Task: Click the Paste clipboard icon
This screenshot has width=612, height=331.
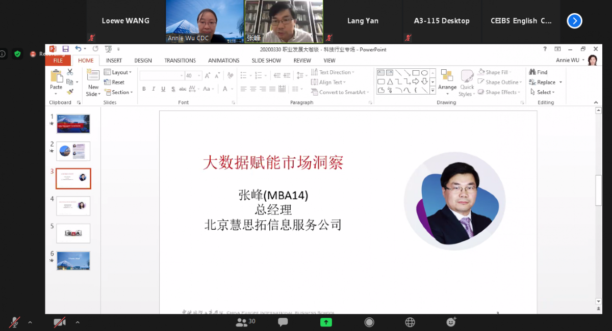Action: tap(56, 76)
